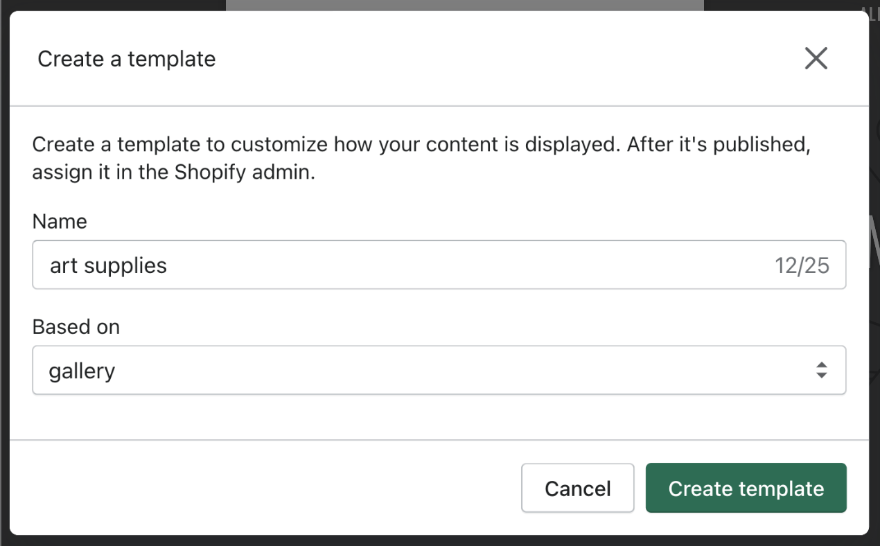Viewport: 880px width, 546px height.
Task: Click empty space right of 'art supplies'
Action: point(471,265)
